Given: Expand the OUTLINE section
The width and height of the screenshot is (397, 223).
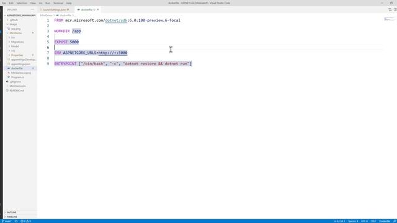Looking at the screenshot, I should point(11,212).
